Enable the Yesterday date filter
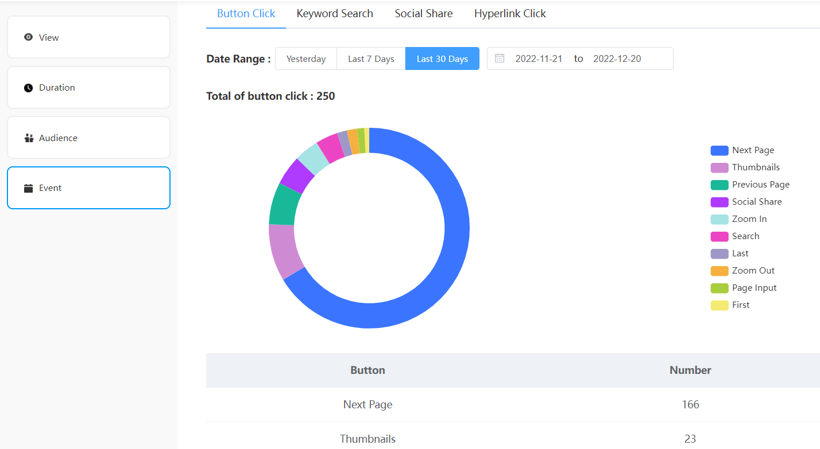Screen dimensions: 820x449 coord(305,58)
